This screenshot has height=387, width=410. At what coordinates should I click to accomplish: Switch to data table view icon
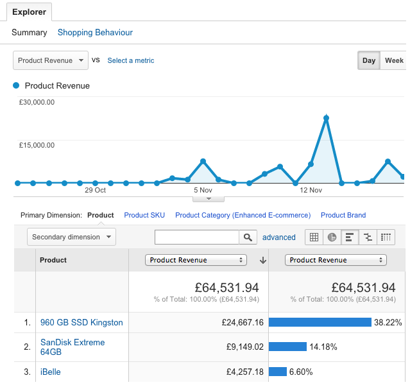[314, 237]
